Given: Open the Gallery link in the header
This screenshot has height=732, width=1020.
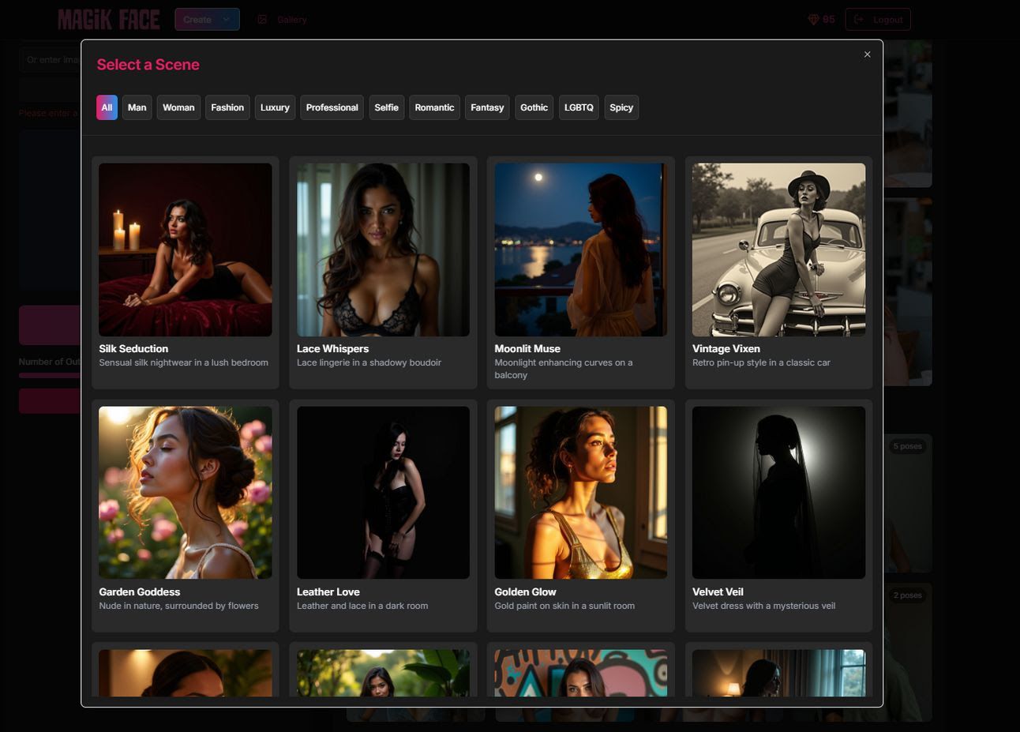Looking at the screenshot, I should click(x=282, y=20).
